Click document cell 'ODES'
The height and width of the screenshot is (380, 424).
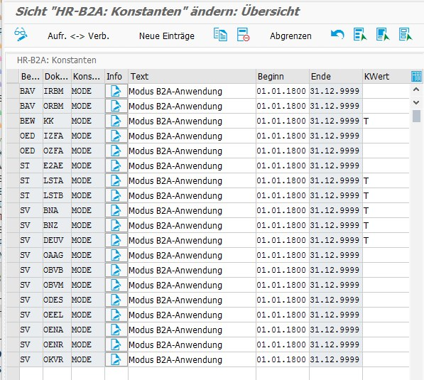[57, 300]
